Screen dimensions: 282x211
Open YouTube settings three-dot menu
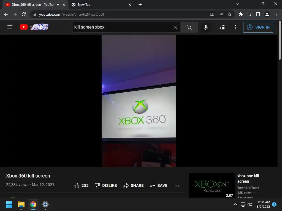click(x=235, y=27)
